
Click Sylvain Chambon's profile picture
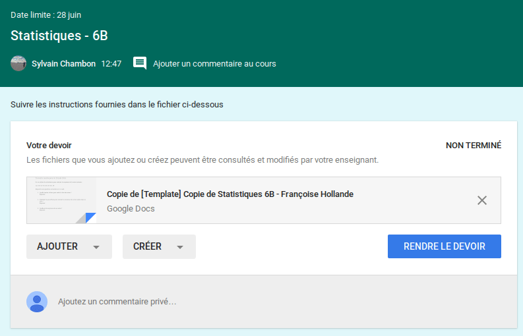pos(18,63)
